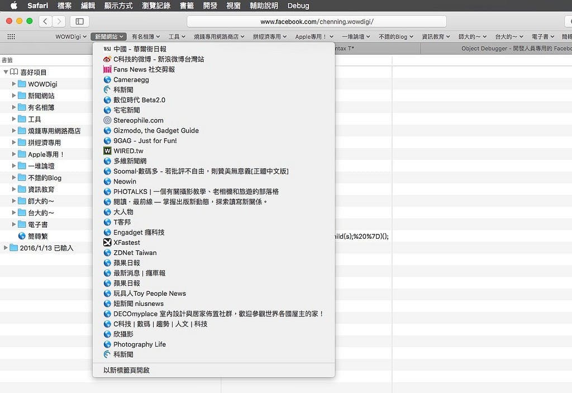572x393 pixels.
Task: Expand the WOWDigi folder in sidebar
Action: point(15,84)
